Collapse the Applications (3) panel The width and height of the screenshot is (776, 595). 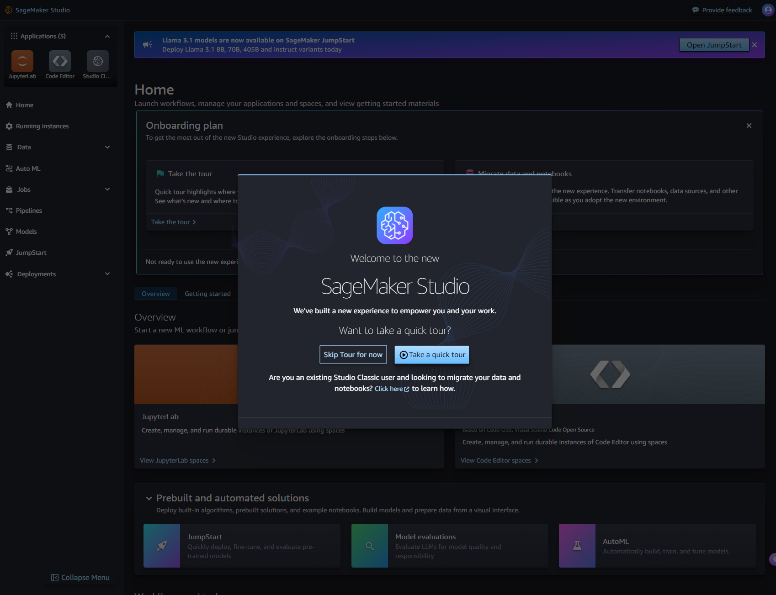pos(107,36)
